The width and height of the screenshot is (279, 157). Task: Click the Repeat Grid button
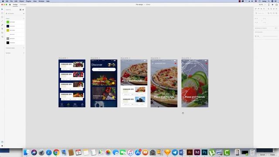click(260, 13)
